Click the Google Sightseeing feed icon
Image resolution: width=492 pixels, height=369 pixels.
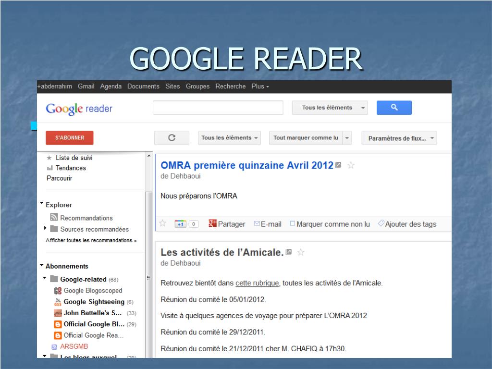[x=58, y=302]
